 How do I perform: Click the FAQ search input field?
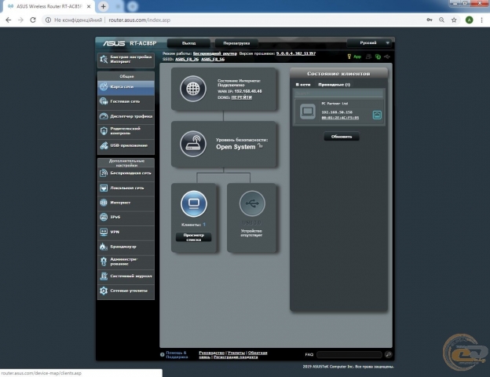(x=348, y=354)
